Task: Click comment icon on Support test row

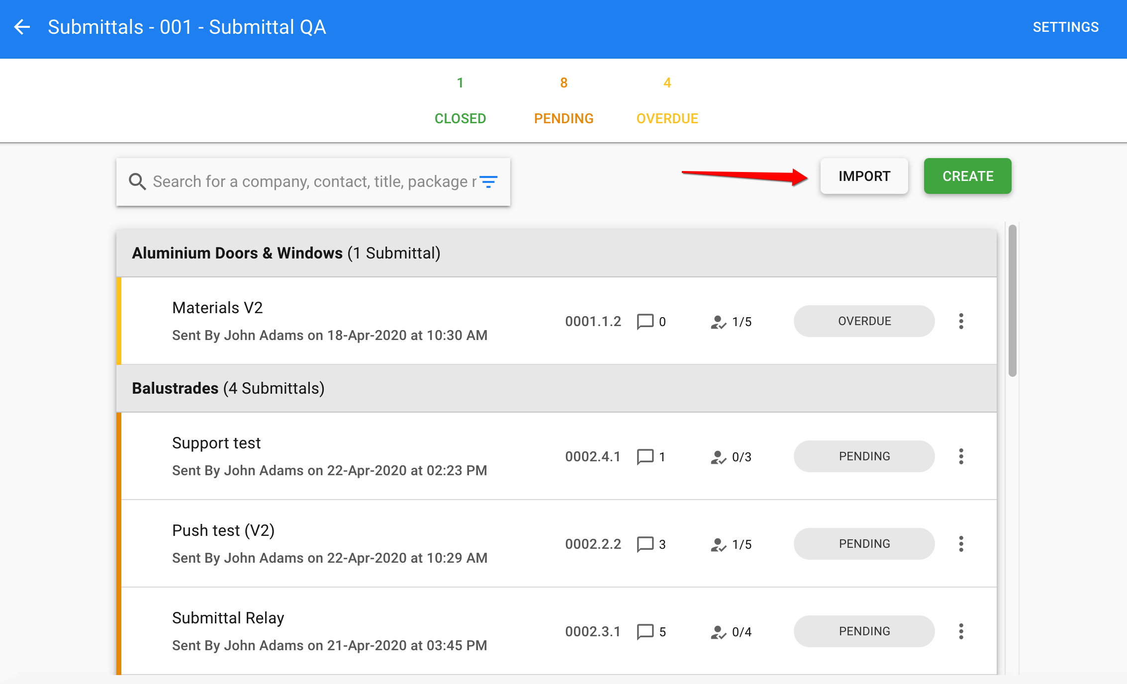Action: (x=645, y=457)
